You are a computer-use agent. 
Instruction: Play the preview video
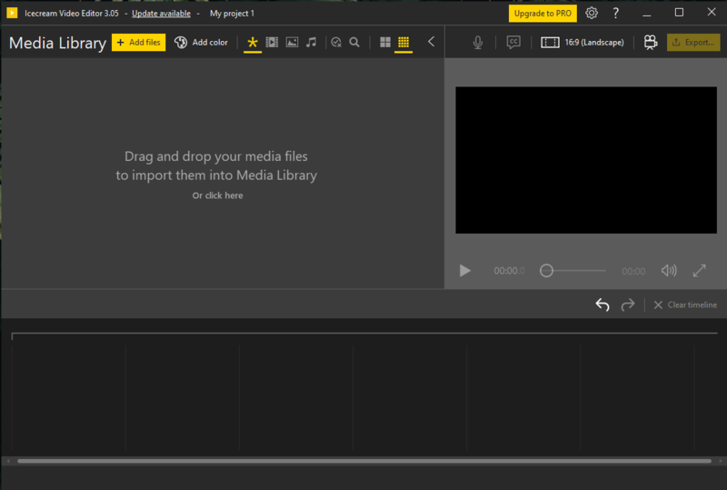464,271
